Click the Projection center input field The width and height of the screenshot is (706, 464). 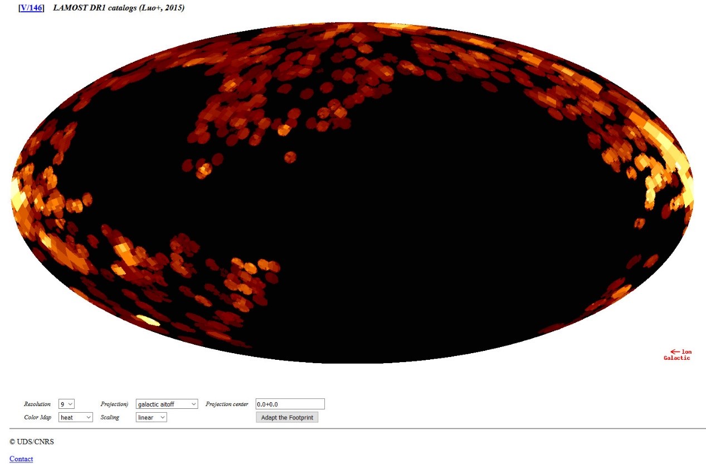click(x=289, y=404)
